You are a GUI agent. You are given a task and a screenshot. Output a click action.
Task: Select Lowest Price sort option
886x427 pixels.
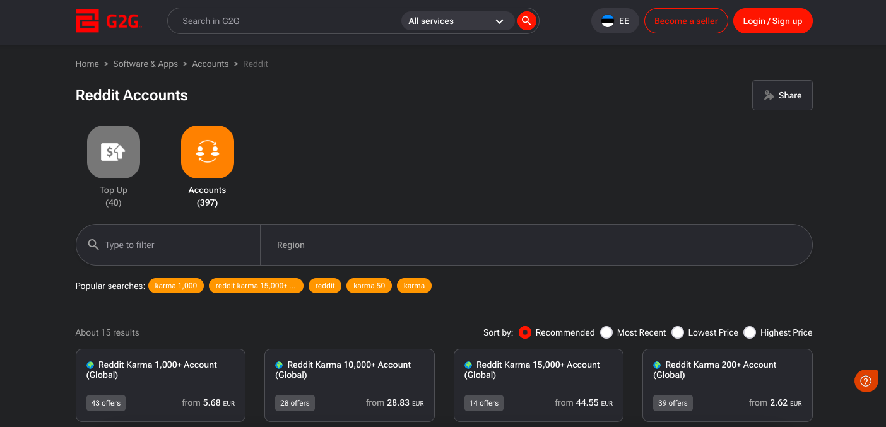[678, 332]
